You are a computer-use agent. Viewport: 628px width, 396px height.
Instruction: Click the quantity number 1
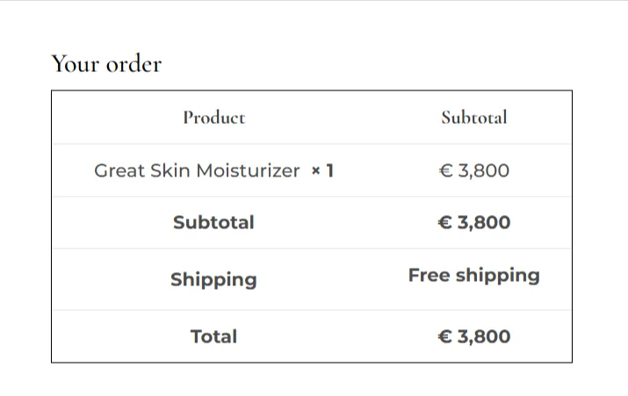(330, 170)
